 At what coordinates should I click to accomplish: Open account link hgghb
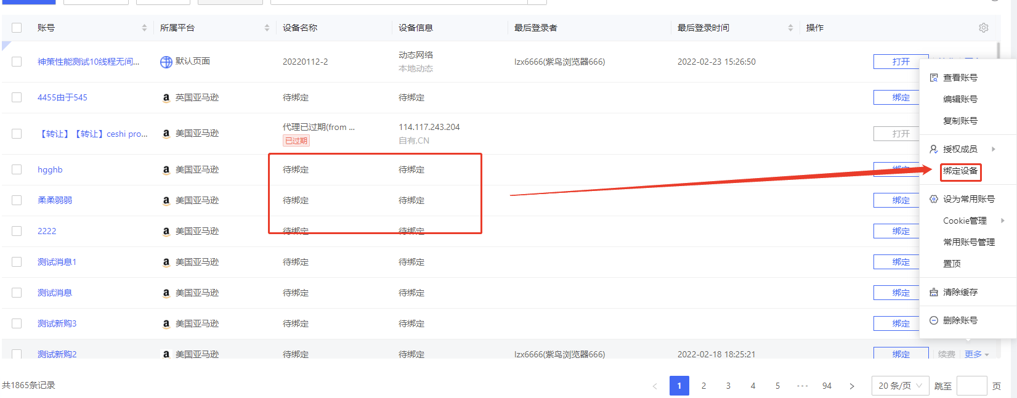[x=50, y=169]
